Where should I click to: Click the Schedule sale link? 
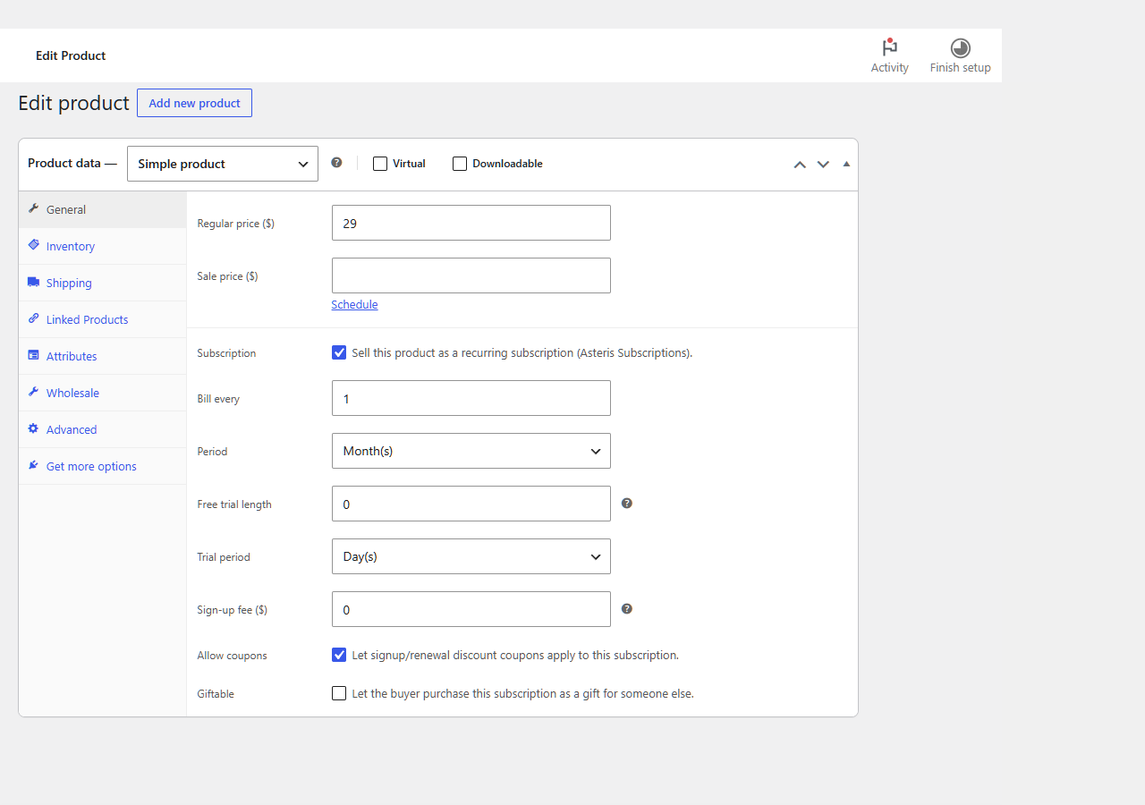click(354, 304)
